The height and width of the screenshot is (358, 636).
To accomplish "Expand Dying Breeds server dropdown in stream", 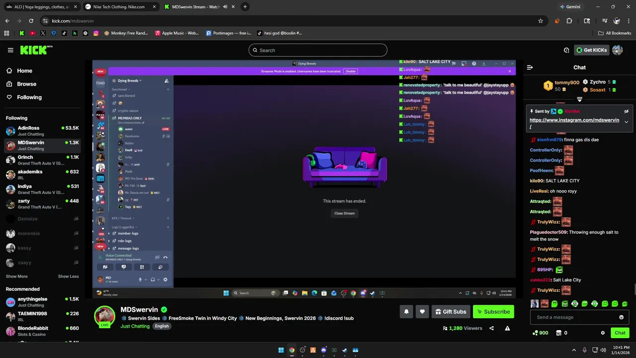I will coord(130,81).
